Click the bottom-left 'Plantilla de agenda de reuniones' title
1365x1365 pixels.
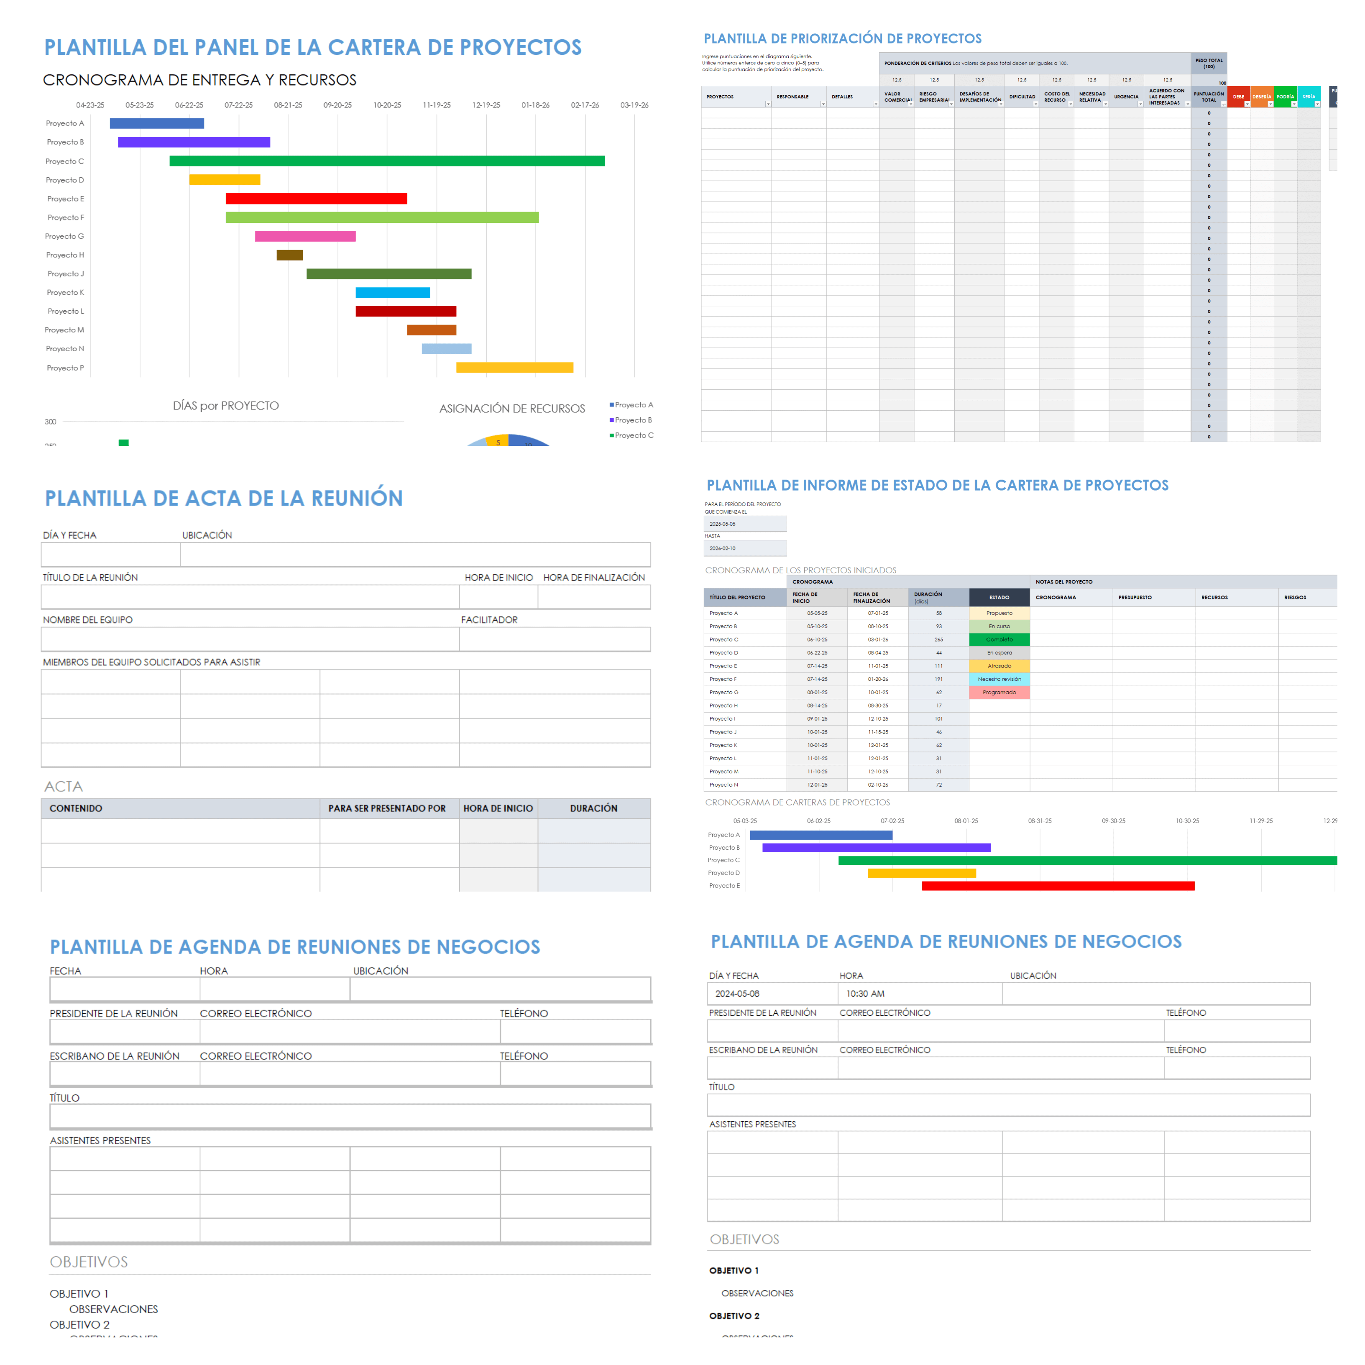tap(294, 947)
